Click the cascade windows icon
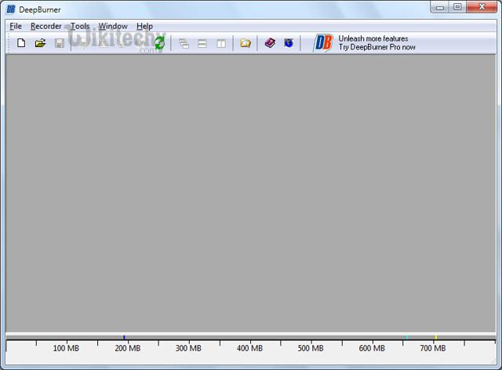The width and height of the screenshot is (502, 370). point(184,43)
